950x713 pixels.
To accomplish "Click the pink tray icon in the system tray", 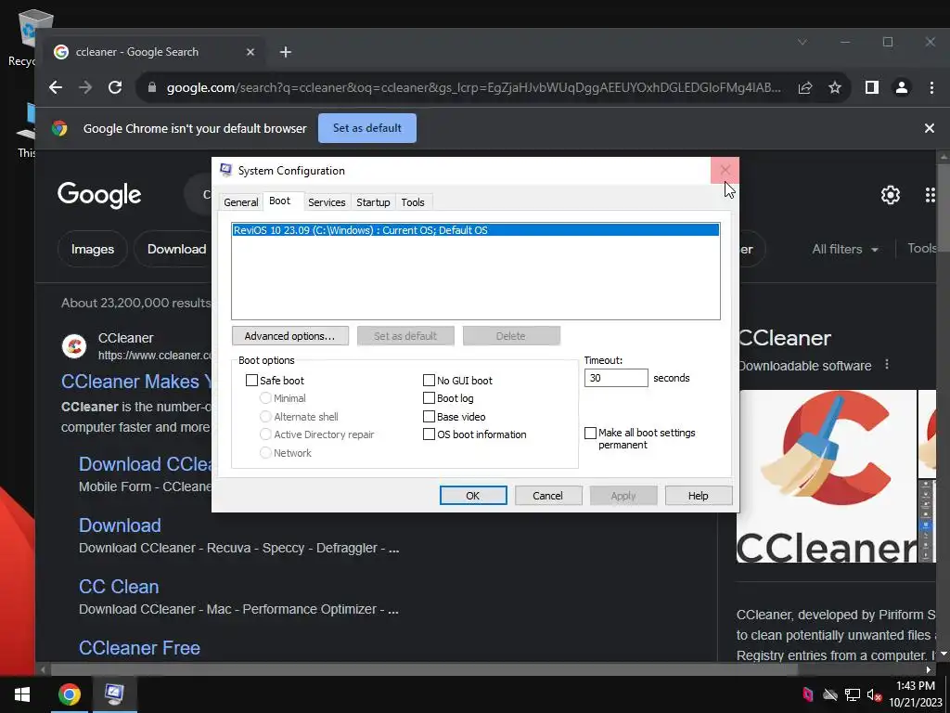I will click(808, 694).
